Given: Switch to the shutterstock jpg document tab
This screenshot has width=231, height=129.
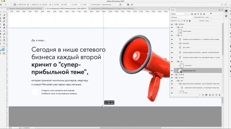Looking at the screenshot, I should click(x=112, y=9).
